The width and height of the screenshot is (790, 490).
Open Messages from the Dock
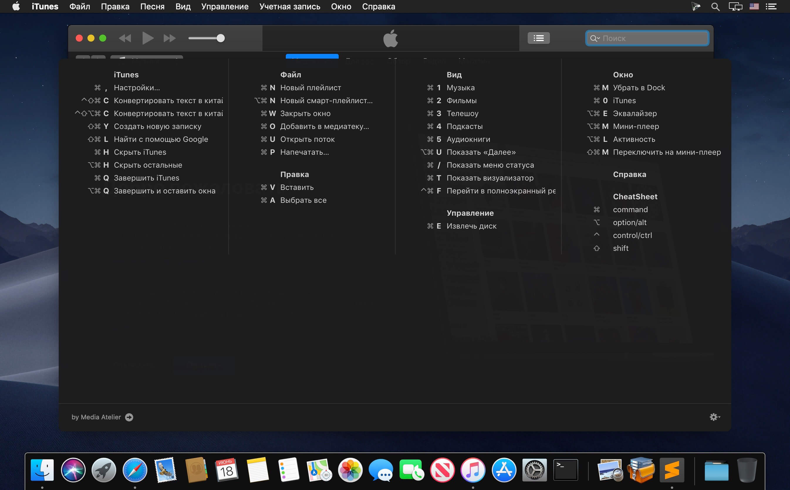pos(381,470)
